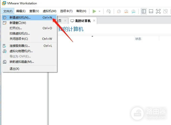Click the new virtual machine icon in menu
This screenshot has width=171, height=125.
click(x=5, y=18)
